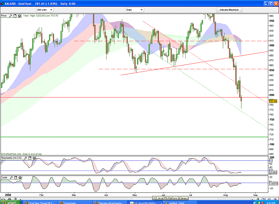Screen dimensions: 279x204
Task: Click the ProRealTime.com data link
Action: [21, 154]
